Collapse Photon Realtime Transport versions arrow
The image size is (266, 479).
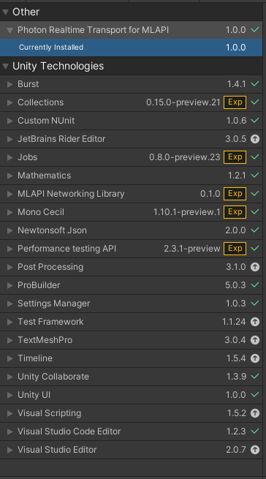(10, 30)
